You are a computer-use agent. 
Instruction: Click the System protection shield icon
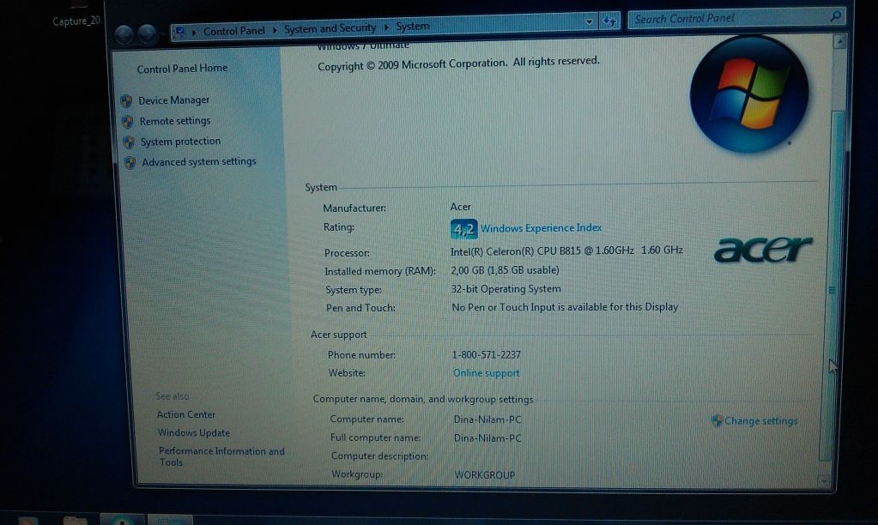(x=129, y=142)
